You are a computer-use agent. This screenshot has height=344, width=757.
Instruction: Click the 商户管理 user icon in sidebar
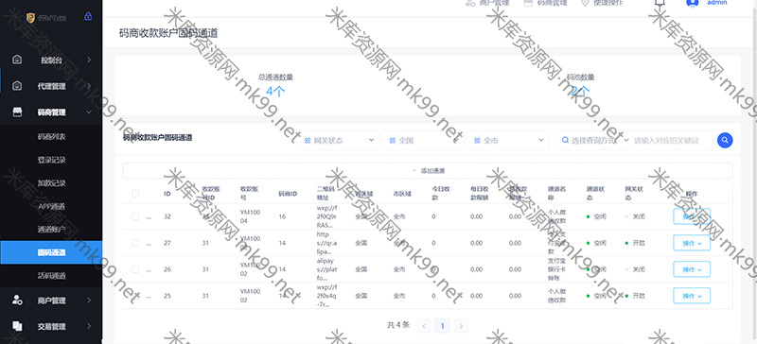17,301
